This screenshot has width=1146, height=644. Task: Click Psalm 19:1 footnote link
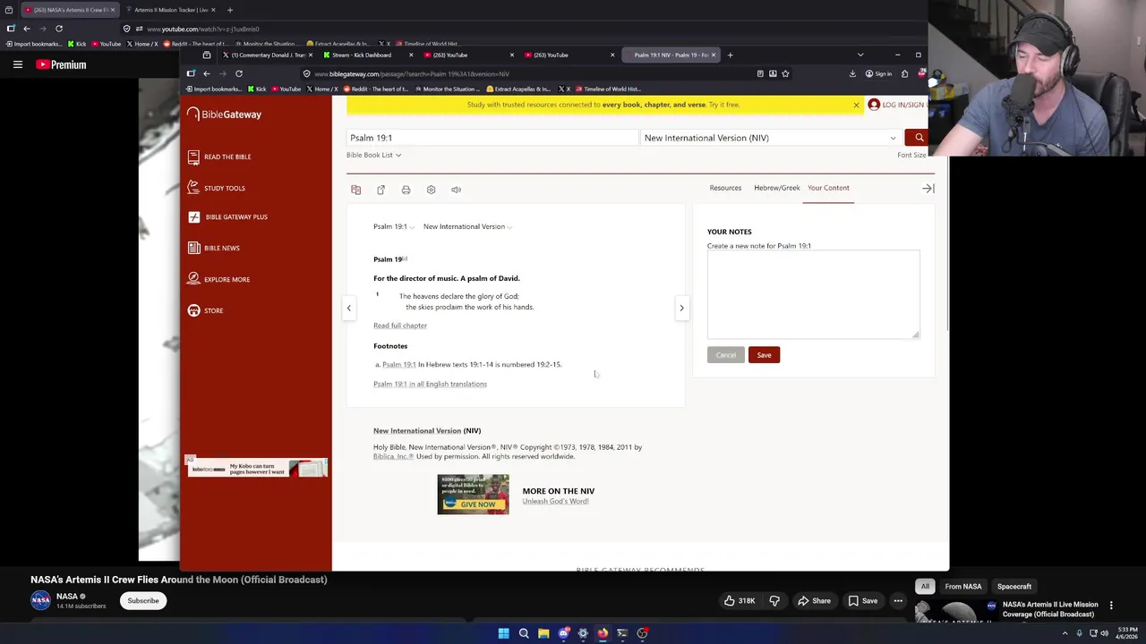coord(398,365)
